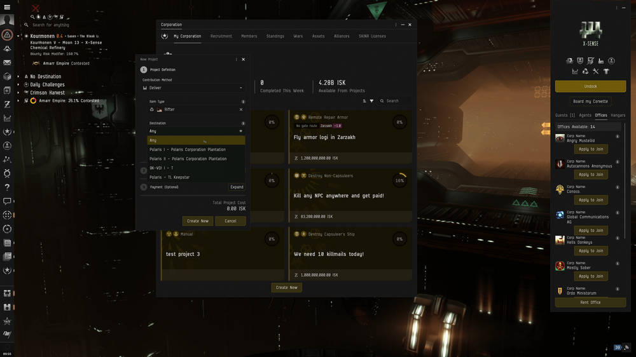This screenshot has height=357, width=636.
Task: Open the station Market graph icon
Action: [x=575, y=71]
